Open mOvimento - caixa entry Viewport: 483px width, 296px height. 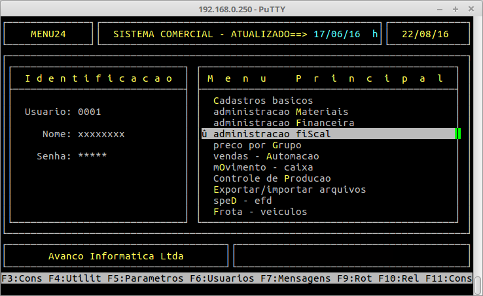(x=263, y=167)
